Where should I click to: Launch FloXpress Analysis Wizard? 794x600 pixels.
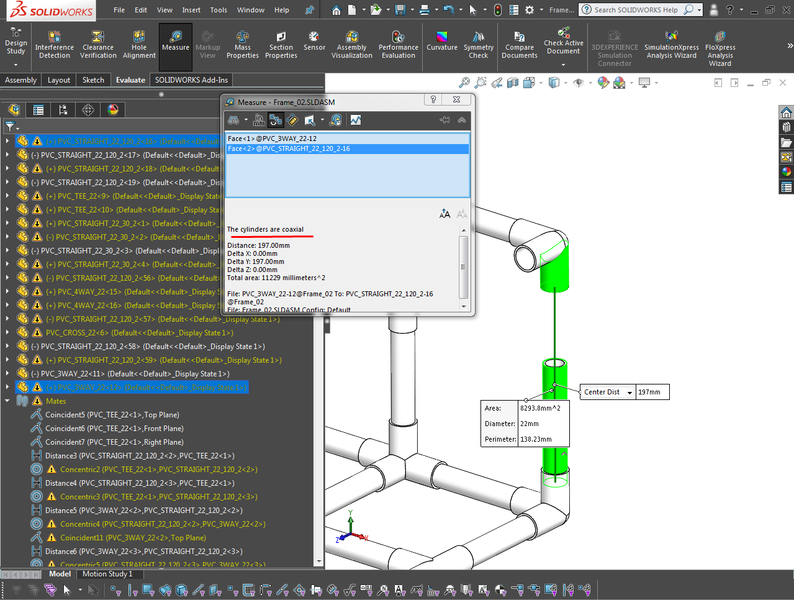point(720,48)
